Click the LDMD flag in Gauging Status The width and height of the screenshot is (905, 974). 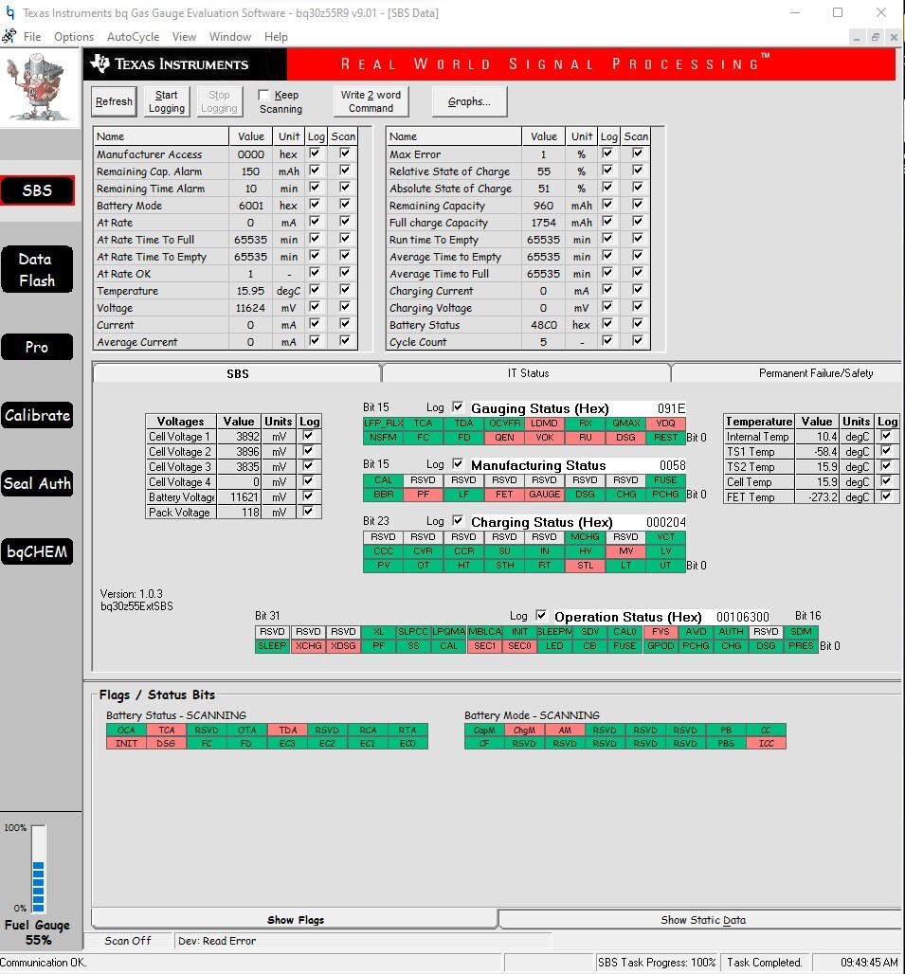tap(544, 423)
